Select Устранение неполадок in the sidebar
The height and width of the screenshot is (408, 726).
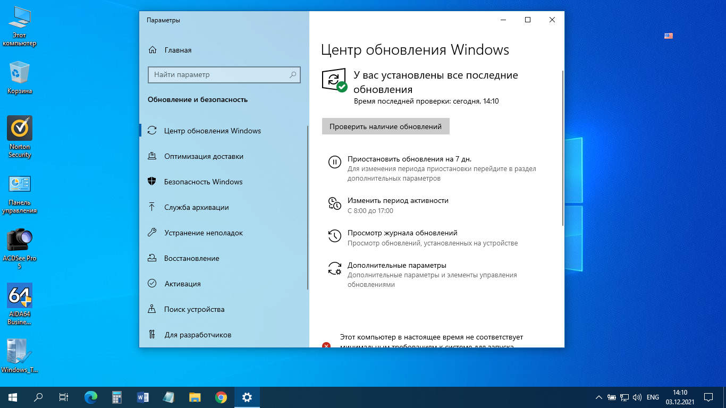click(203, 233)
